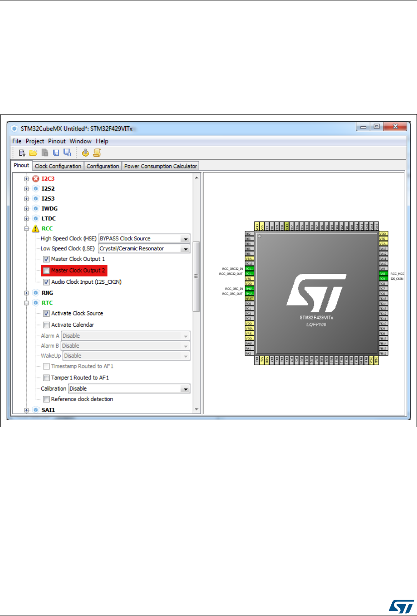This screenshot has height=616, width=417.
Task: Open the Pinout menu
Action: (x=57, y=141)
